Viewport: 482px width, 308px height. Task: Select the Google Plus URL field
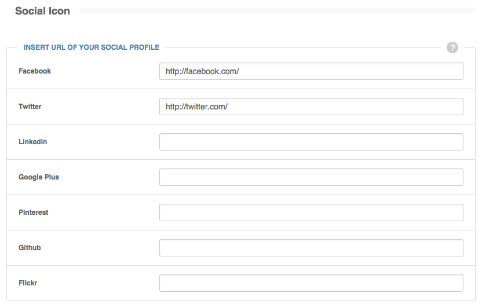[x=311, y=177]
